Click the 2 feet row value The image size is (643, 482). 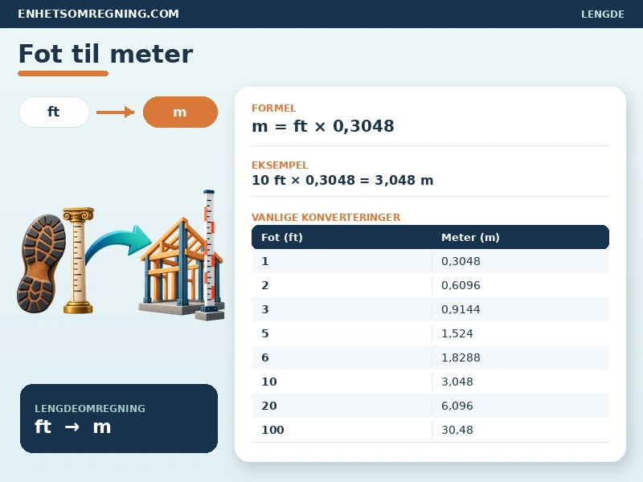[265, 285]
